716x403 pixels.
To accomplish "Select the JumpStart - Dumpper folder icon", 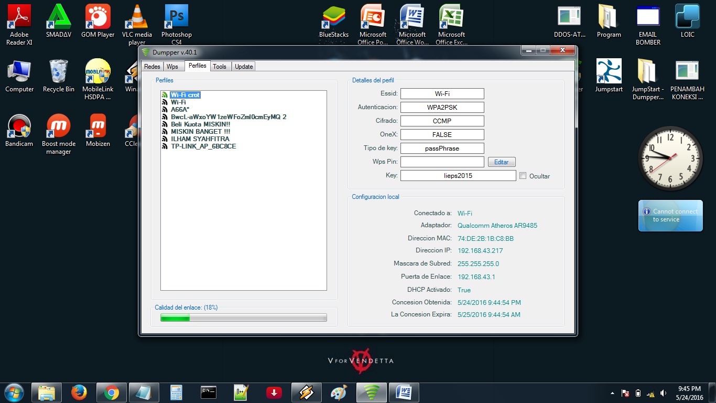I will [648, 79].
